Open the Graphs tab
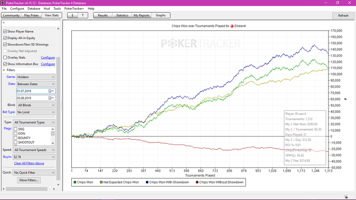 tap(161, 15)
